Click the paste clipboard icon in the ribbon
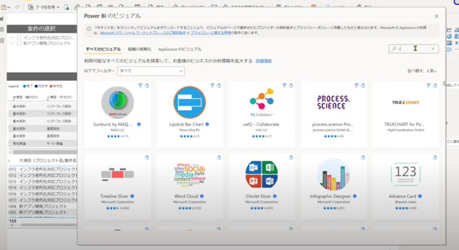Viewport: 459px width, 250px height. 4,7
